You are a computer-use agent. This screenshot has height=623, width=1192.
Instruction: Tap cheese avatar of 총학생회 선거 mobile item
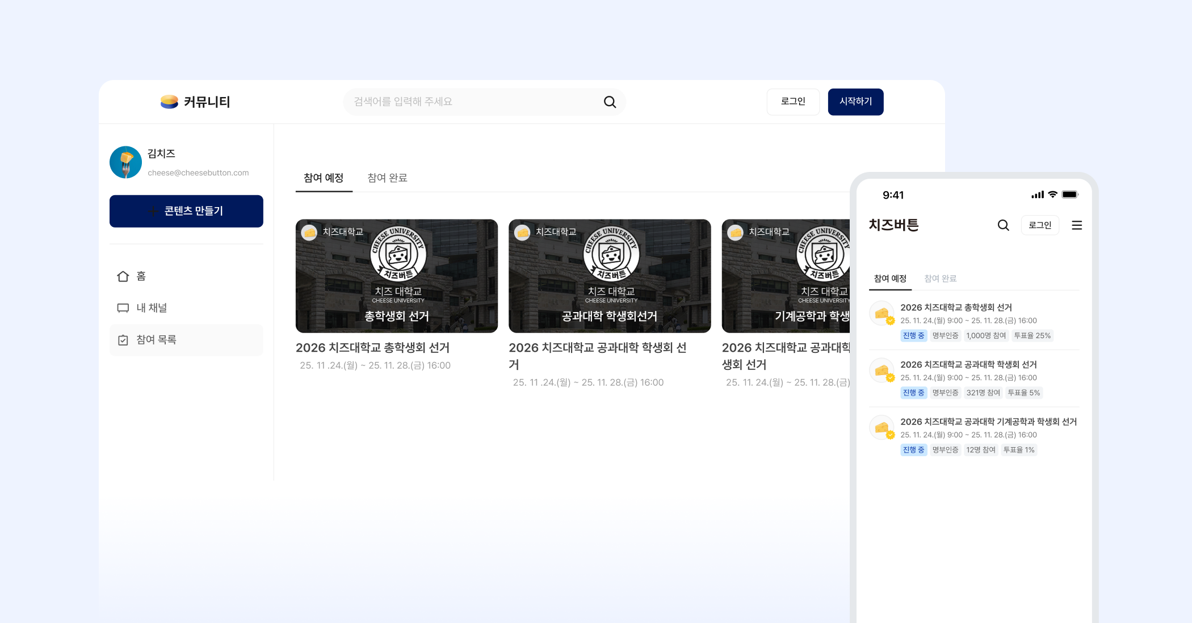882,313
